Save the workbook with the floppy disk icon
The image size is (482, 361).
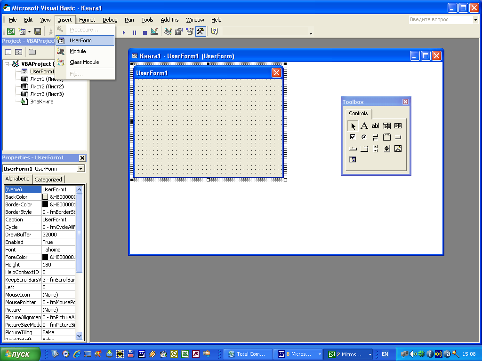click(38, 31)
